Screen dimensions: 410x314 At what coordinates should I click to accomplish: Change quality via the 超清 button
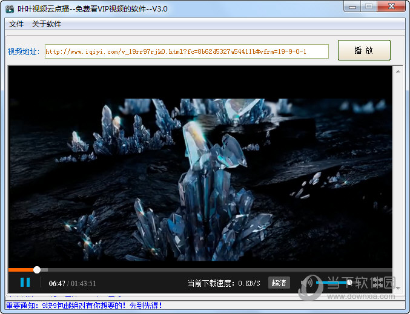pyautogui.click(x=279, y=283)
